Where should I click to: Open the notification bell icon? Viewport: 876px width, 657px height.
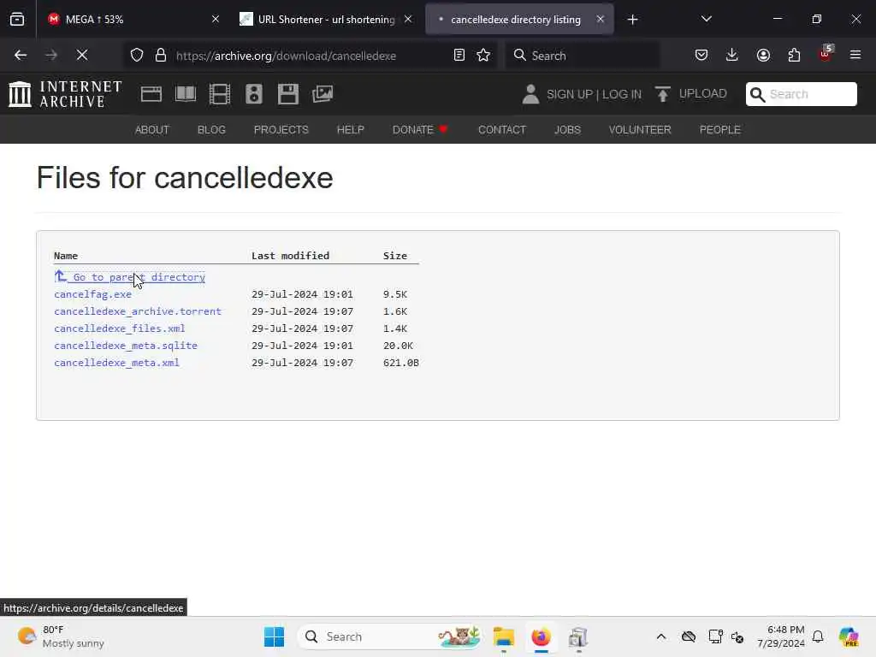pos(818,636)
